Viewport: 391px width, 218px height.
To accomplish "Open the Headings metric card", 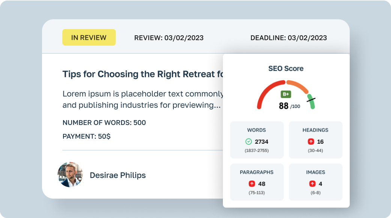I will click(315, 140).
